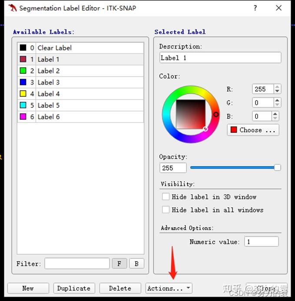The height and width of the screenshot is (301, 295).
Task: Click the opacity slider handle
Action: (x=277, y=168)
